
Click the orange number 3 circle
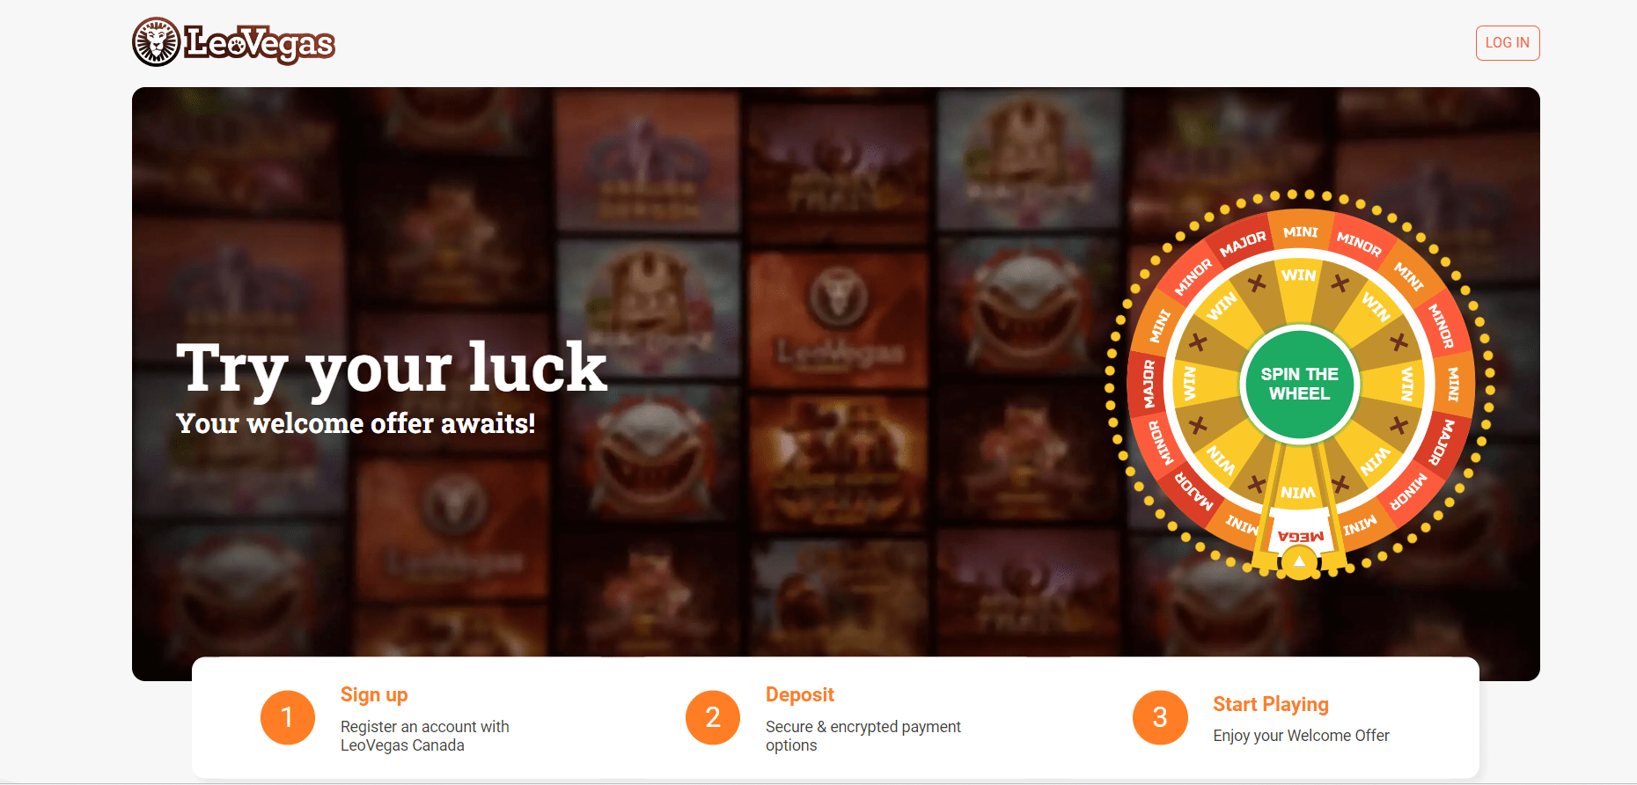pyautogui.click(x=1160, y=717)
